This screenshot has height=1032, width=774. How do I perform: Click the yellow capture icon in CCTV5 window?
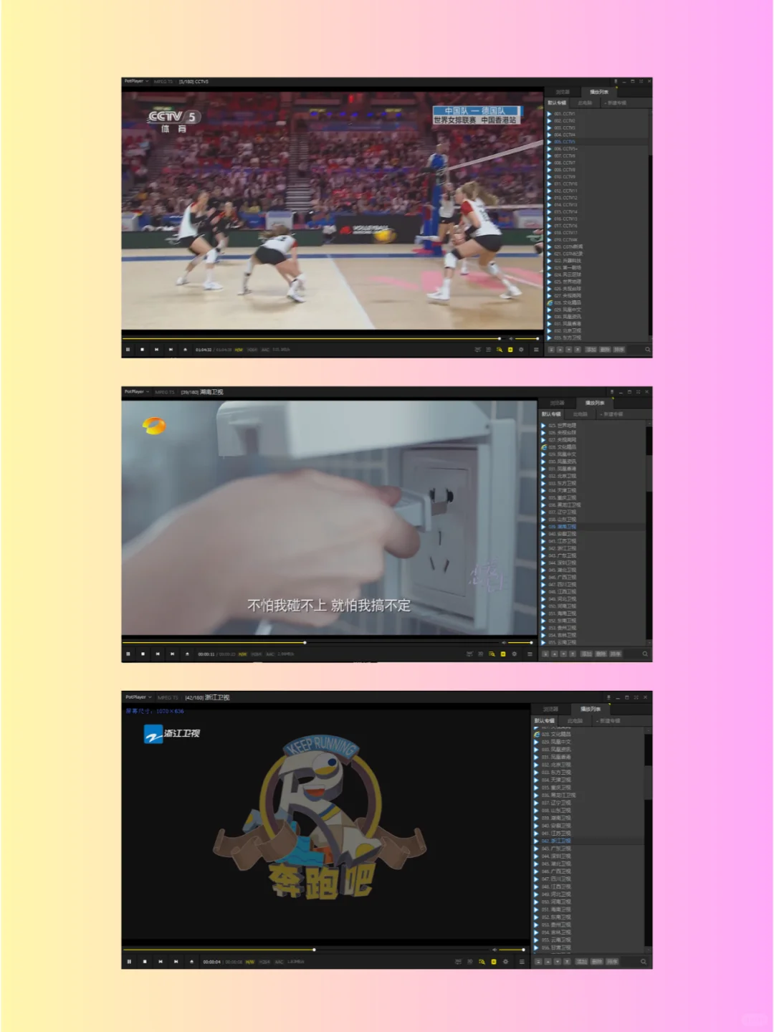(510, 350)
